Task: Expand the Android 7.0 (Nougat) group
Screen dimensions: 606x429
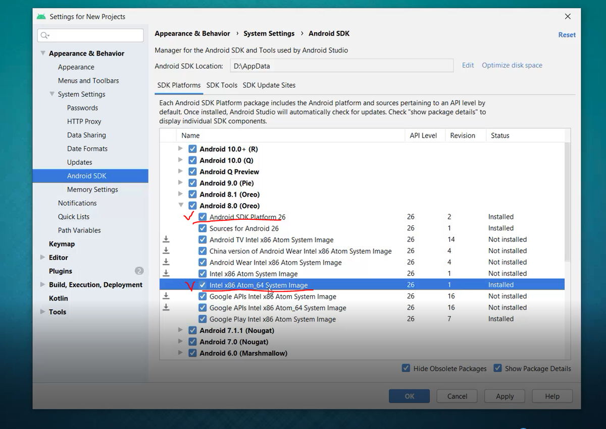Action: (x=181, y=342)
